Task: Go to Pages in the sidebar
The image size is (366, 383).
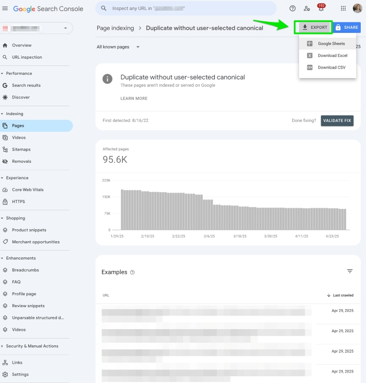Action: pos(37,126)
